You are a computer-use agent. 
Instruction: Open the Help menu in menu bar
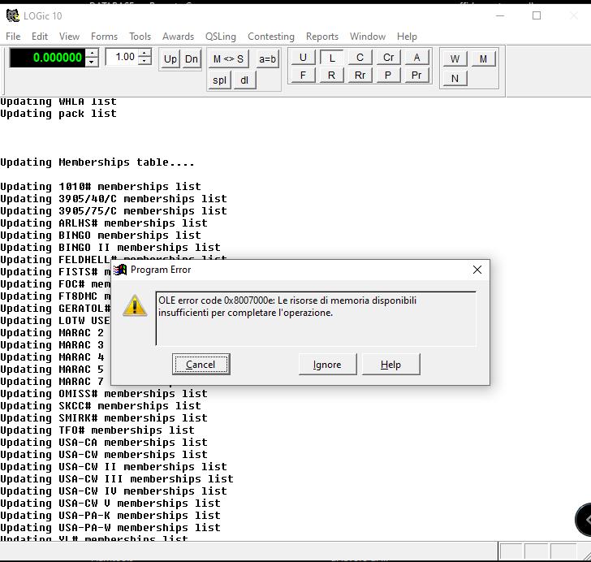407,37
